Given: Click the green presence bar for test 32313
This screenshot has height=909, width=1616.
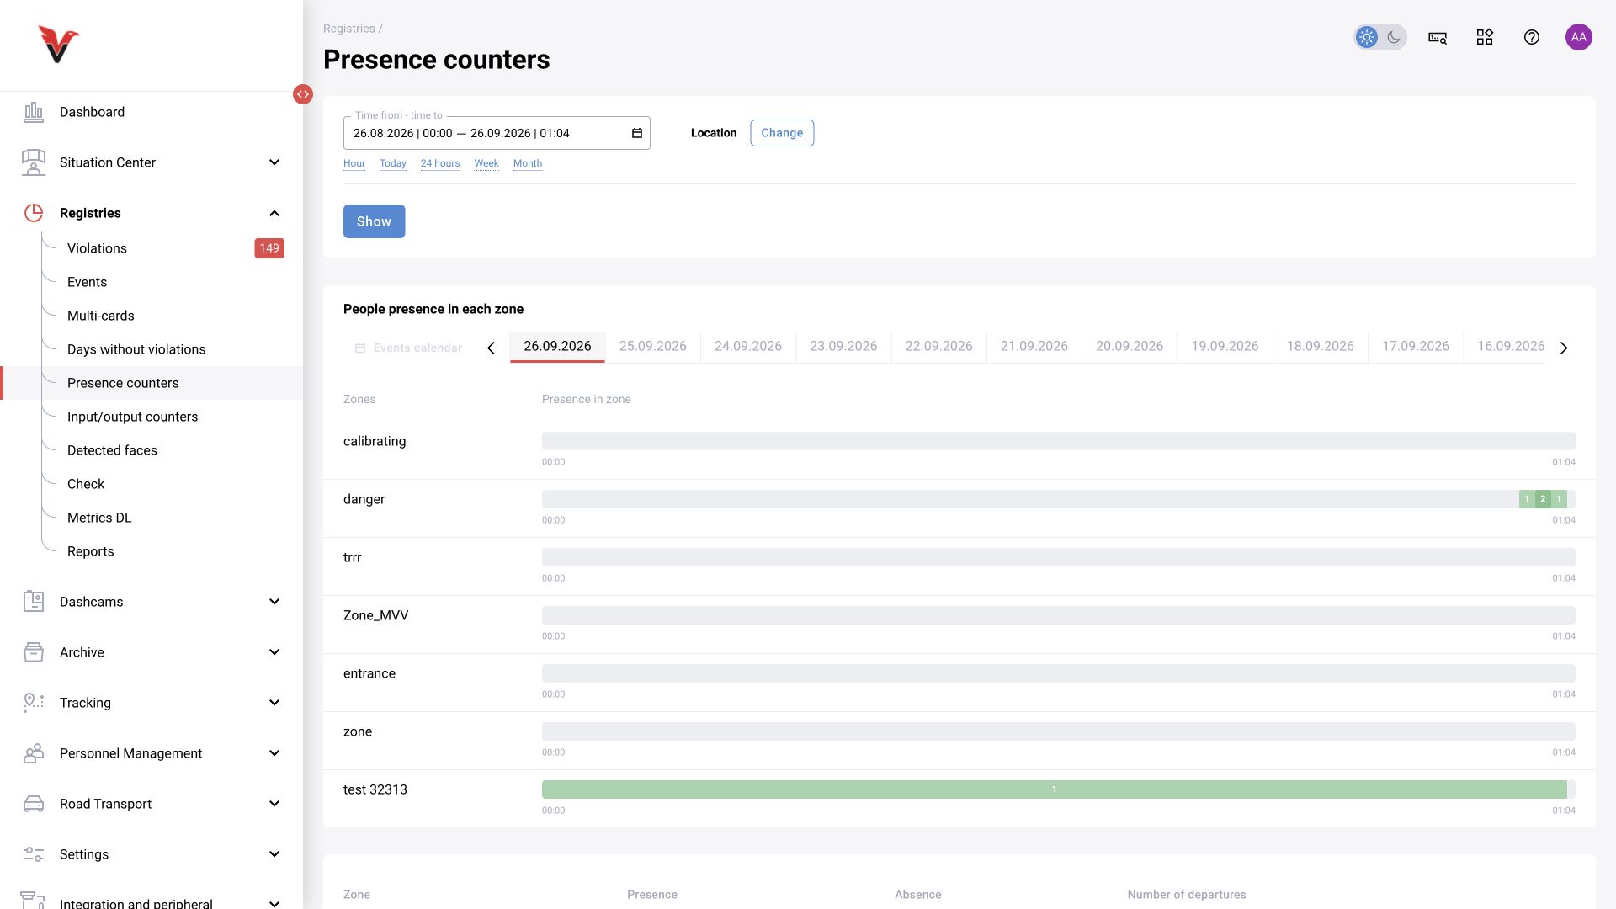Looking at the screenshot, I should (1055, 789).
